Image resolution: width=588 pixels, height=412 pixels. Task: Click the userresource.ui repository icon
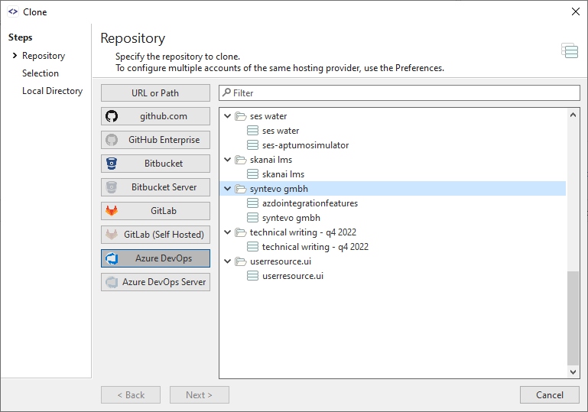tap(253, 276)
